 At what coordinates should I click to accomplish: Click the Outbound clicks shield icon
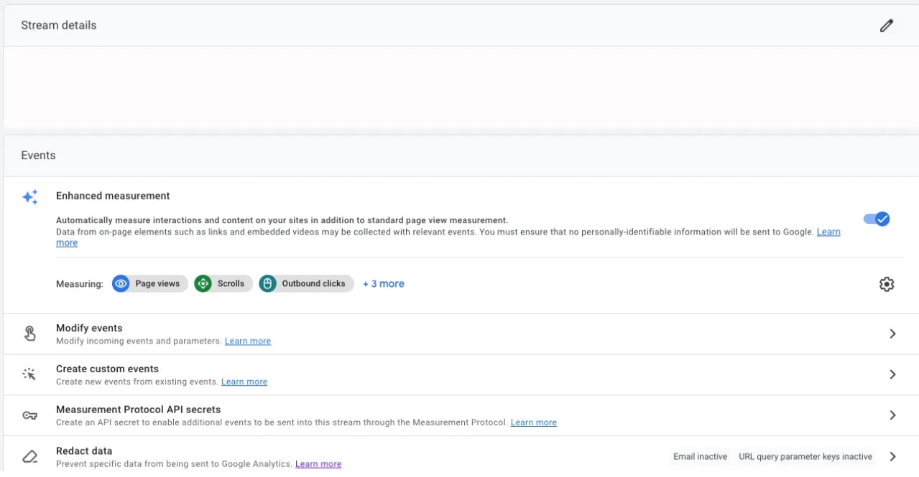point(267,283)
